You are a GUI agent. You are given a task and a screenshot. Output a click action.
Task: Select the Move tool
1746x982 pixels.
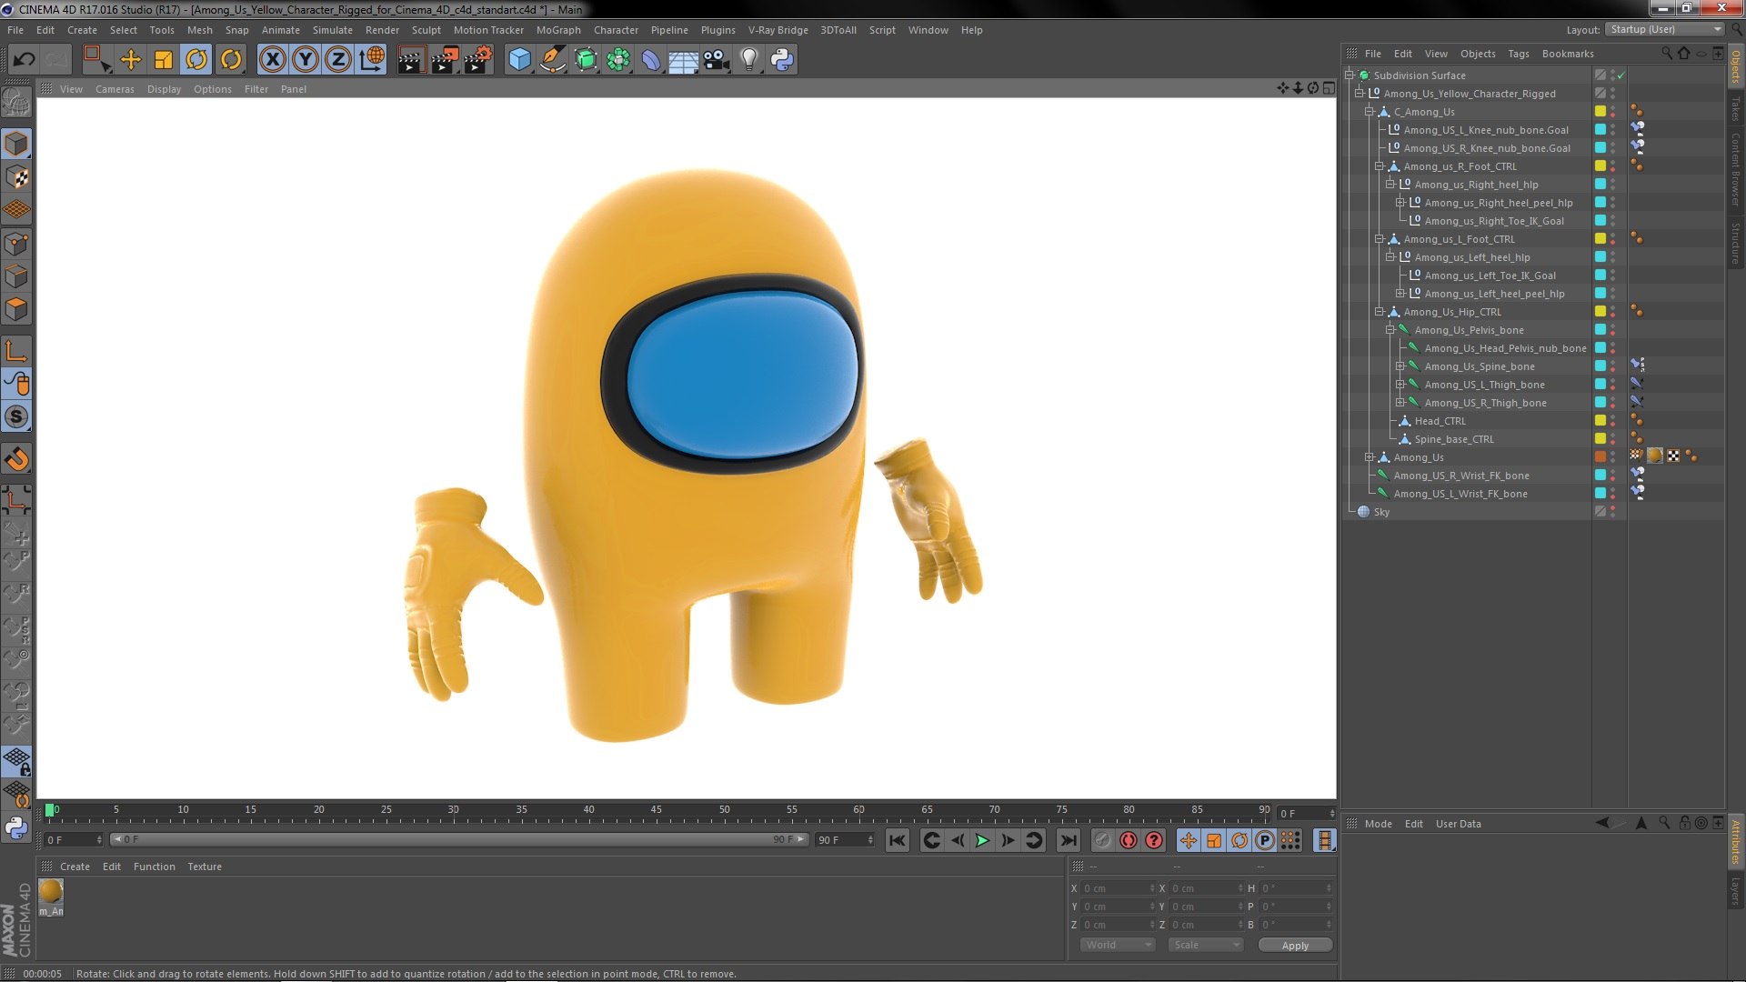click(x=131, y=60)
